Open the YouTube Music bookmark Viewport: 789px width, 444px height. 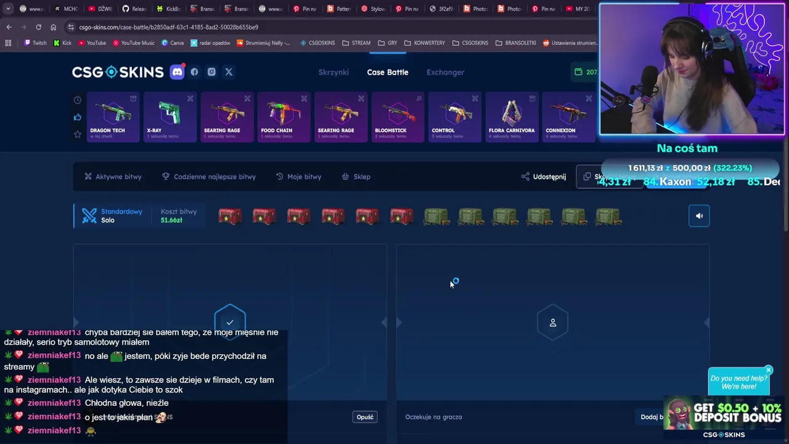click(133, 43)
